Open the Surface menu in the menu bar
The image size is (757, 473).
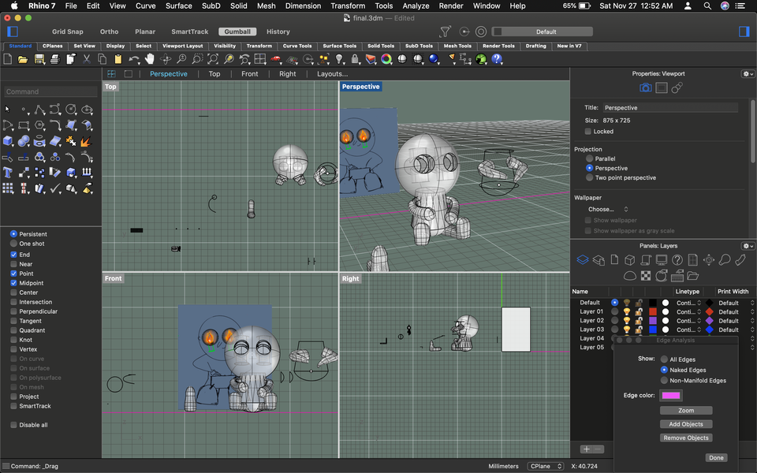tap(178, 6)
